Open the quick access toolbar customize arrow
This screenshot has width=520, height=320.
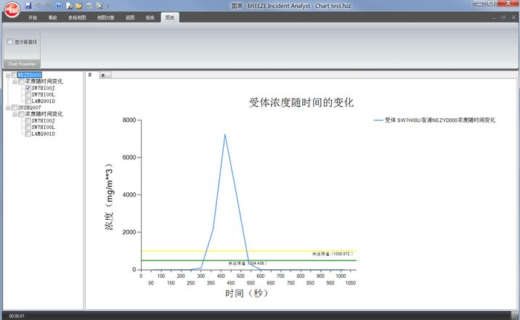[108, 6]
